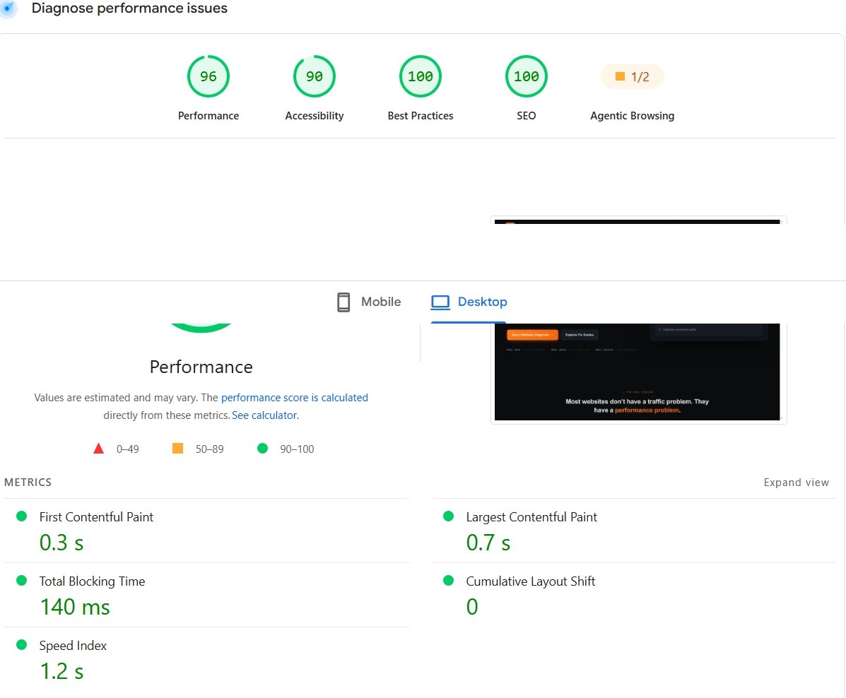Jump to SEO category label

click(x=526, y=115)
